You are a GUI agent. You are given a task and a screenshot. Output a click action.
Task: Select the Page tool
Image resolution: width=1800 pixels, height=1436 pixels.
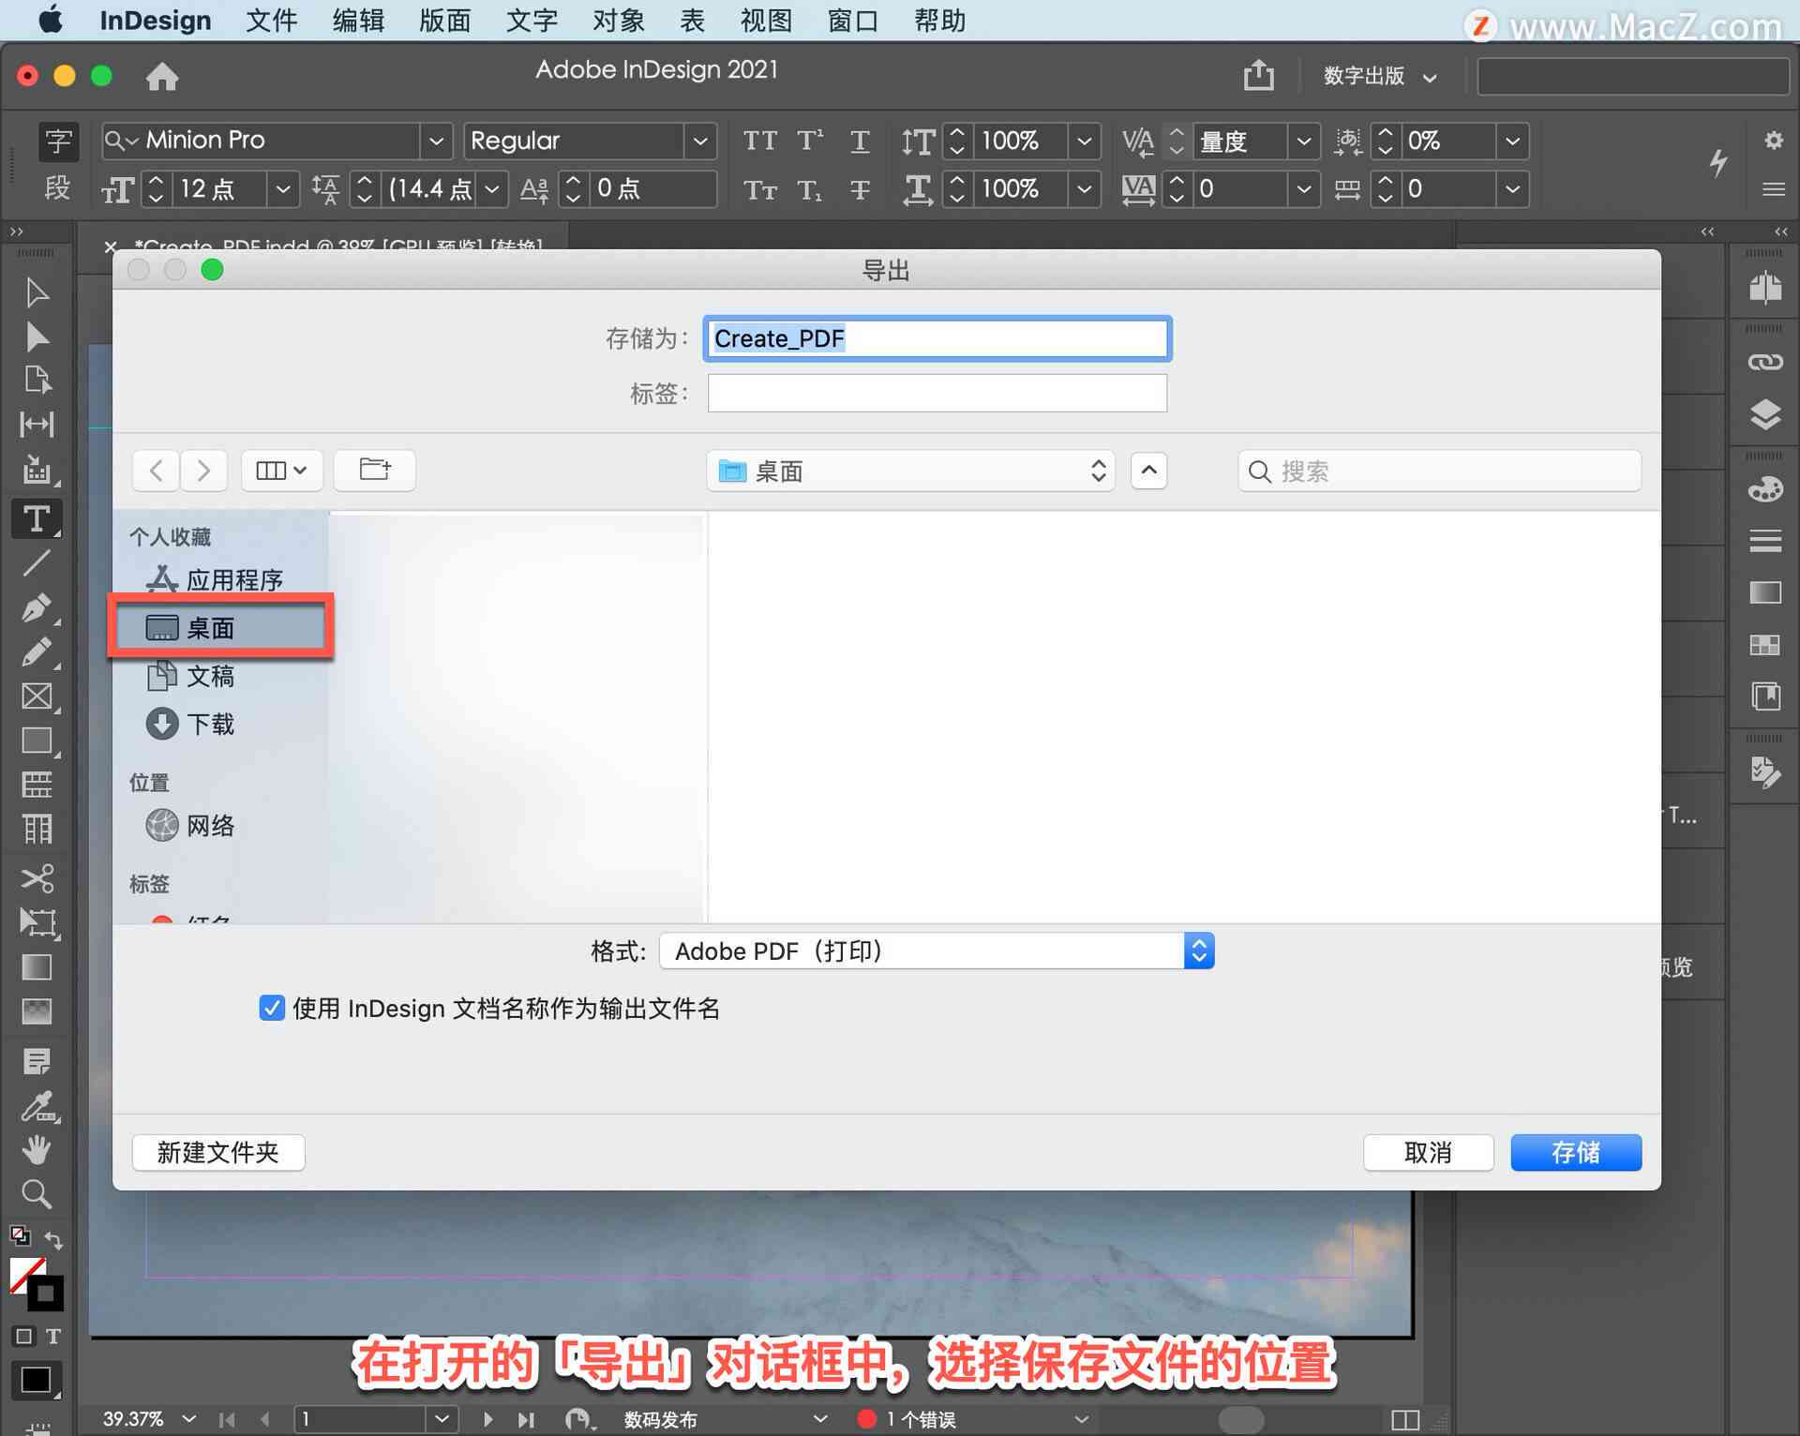coord(37,380)
